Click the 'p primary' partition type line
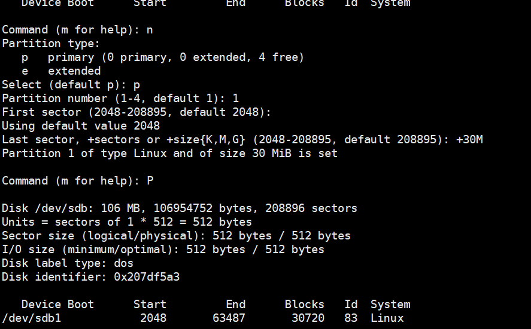 point(163,57)
